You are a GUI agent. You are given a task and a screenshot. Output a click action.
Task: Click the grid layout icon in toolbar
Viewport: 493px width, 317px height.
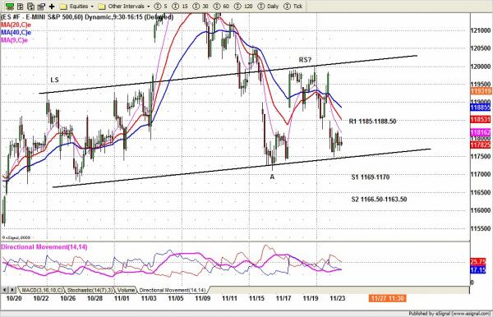coord(20,6)
